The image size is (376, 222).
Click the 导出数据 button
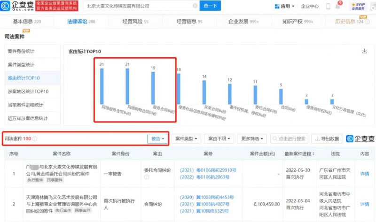coord(327,138)
